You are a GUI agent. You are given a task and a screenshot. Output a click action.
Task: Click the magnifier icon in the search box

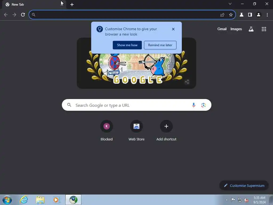pos(69,105)
